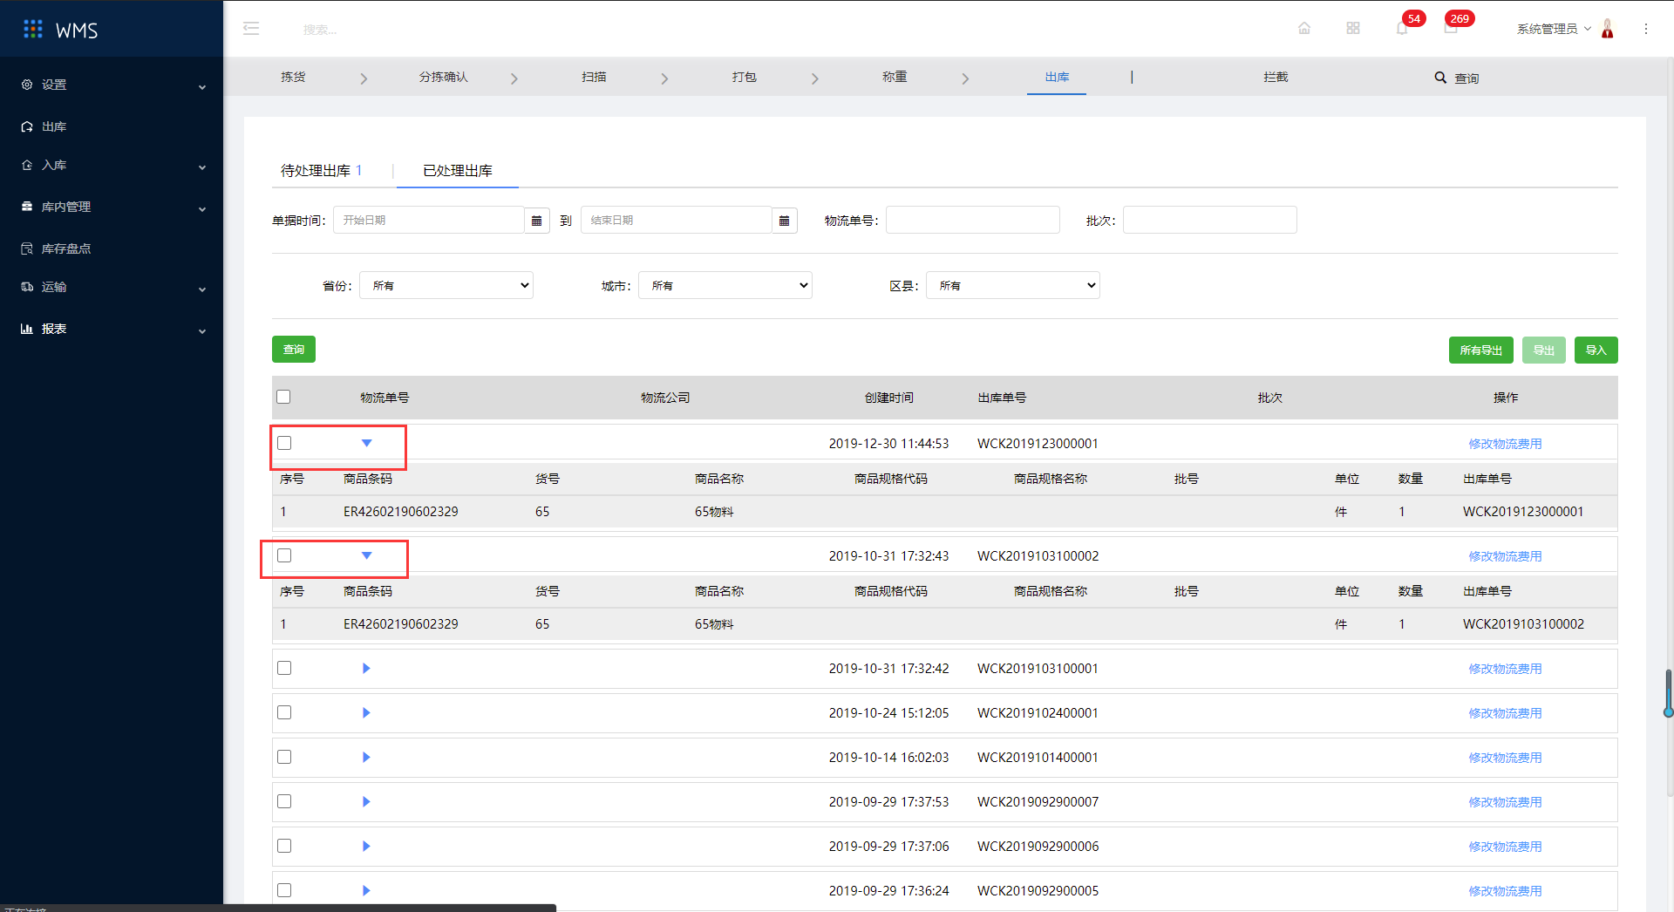Go to the 拦截 step
Screen dimensions: 1674x912
click(x=1276, y=77)
